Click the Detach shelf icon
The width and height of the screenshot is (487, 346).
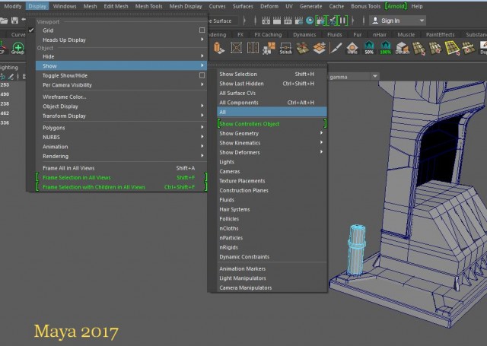pos(403,48)
